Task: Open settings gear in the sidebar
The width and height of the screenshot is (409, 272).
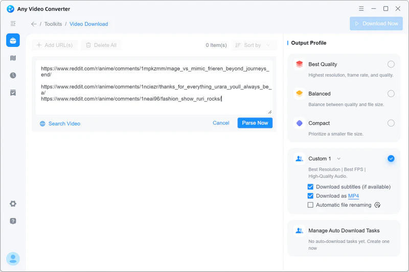Action: [13, 204]
